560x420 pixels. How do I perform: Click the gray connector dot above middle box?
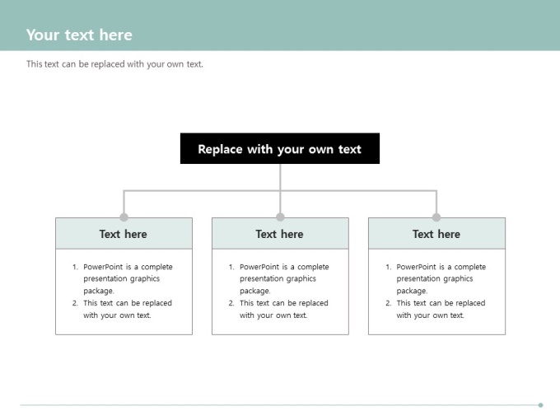pos(280,217)
